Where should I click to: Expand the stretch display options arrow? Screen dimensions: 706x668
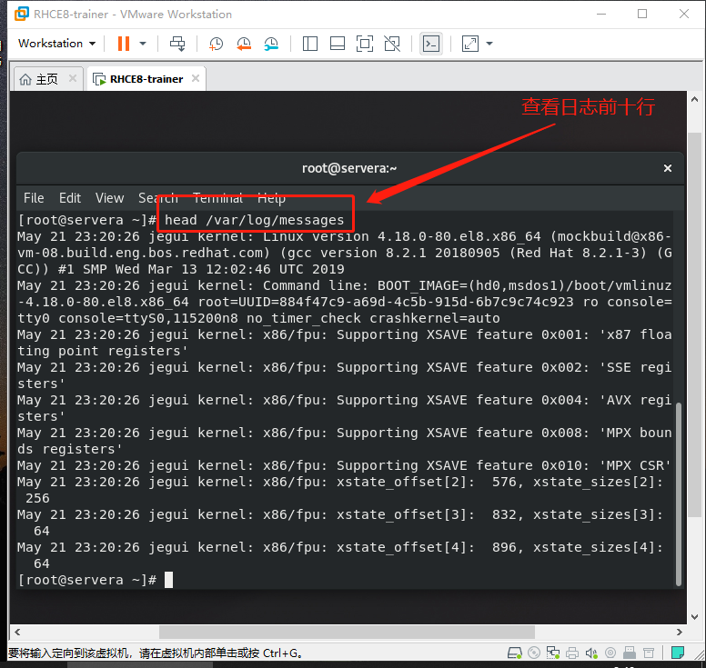[489, 44]
